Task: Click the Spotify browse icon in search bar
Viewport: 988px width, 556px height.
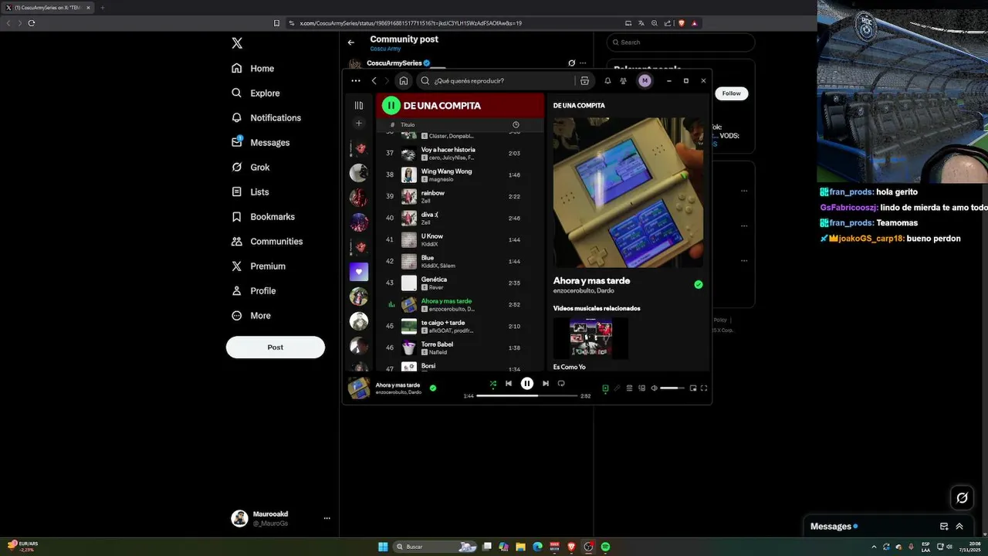Action: [584, 80]
